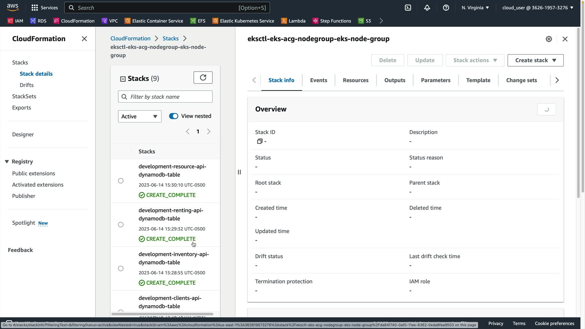Switch to the Template tab

click(478, 80)
